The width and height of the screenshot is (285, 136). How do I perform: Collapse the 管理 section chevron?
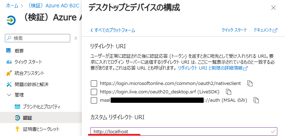point(9,95)
